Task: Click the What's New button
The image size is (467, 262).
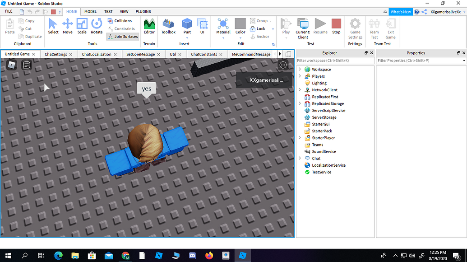Action: click(x=401, y=12)
